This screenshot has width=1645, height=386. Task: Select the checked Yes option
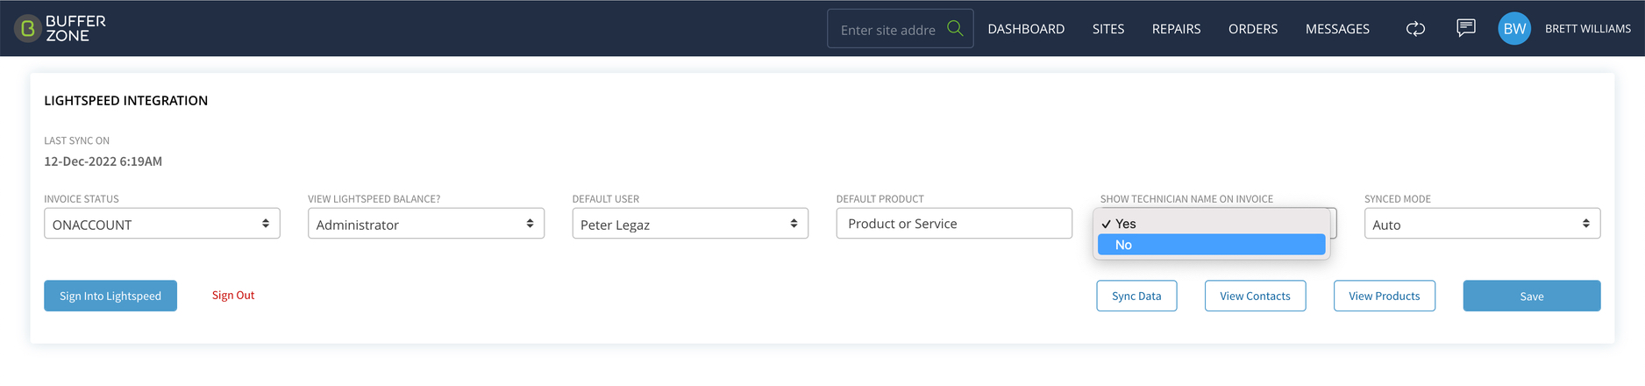1211,224
